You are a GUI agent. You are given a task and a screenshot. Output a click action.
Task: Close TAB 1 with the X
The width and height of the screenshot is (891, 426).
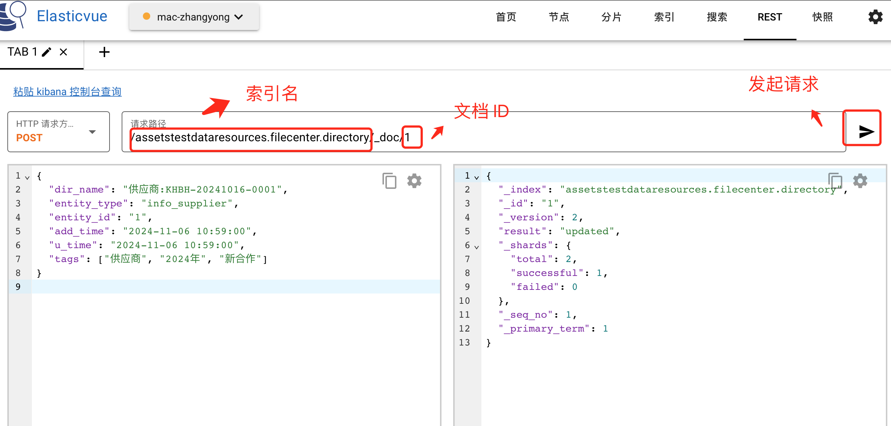[x=63, y=52]
